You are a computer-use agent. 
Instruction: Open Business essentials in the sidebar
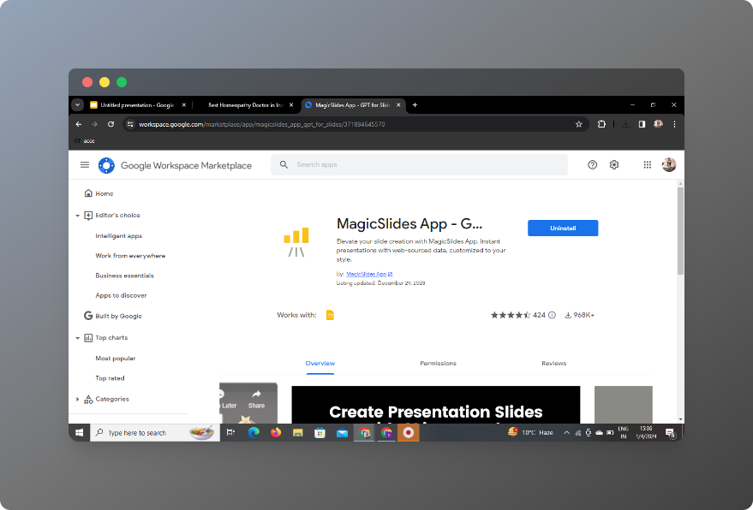click(124, 276)
